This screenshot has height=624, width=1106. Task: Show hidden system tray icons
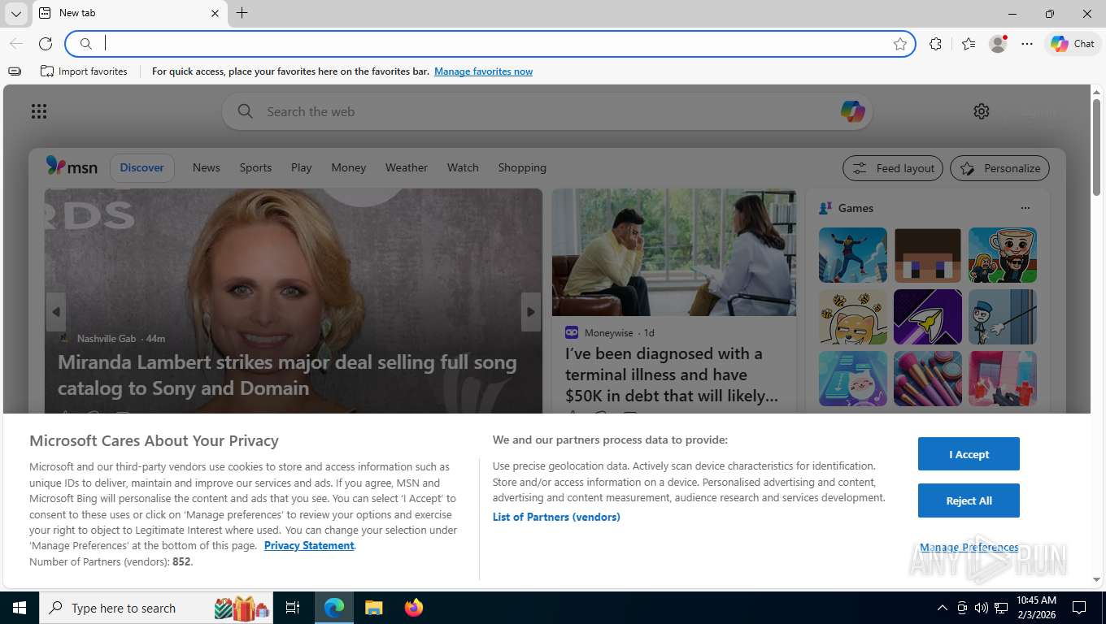[942, 608]
